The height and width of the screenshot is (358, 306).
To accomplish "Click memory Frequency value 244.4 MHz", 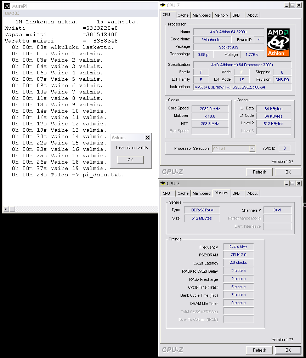I will [239, 247].
